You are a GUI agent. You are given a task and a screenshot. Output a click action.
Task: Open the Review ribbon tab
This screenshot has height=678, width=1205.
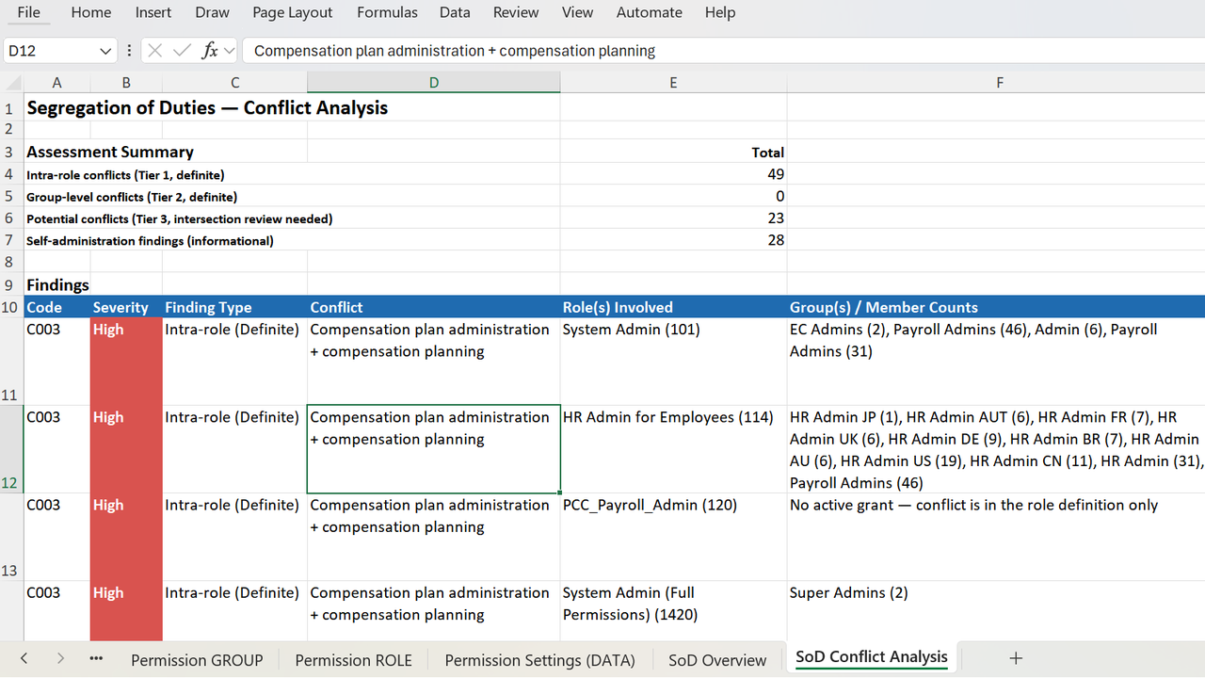(x=516, y=12)
